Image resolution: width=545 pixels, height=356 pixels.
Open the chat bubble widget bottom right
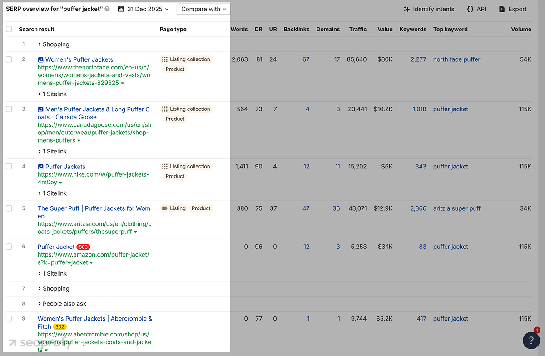pyautogui.click(x=531, y=340)
